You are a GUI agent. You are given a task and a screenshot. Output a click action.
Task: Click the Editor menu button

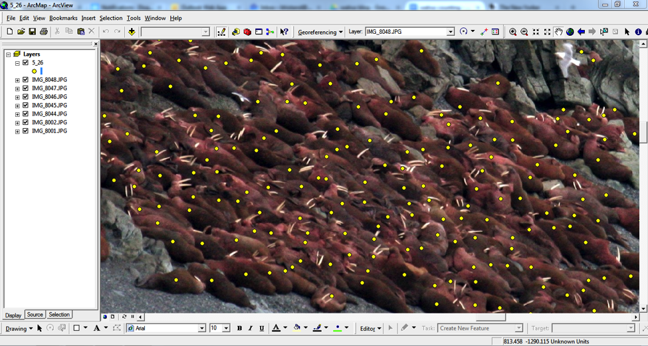(x=370, y=328)
